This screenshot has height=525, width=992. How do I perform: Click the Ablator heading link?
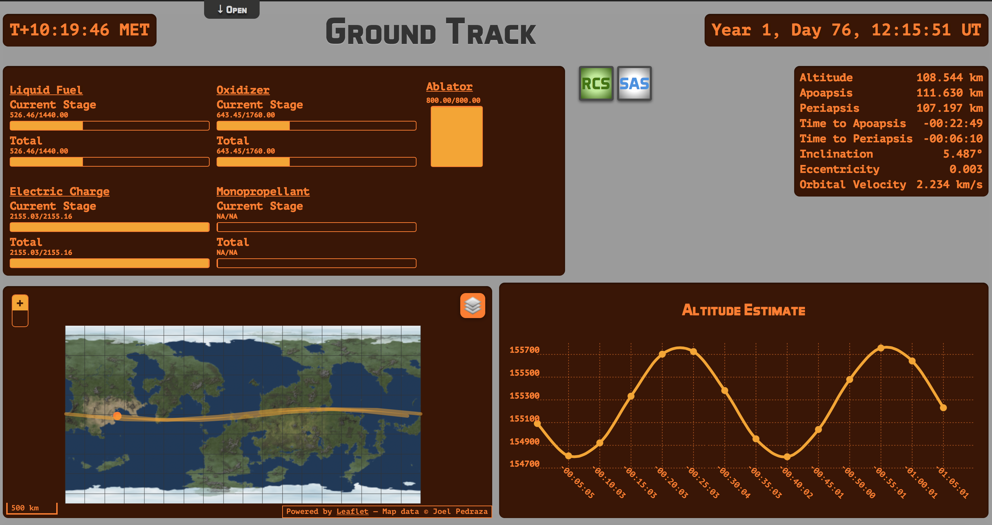pyautogui.click(x=449, y=87)
